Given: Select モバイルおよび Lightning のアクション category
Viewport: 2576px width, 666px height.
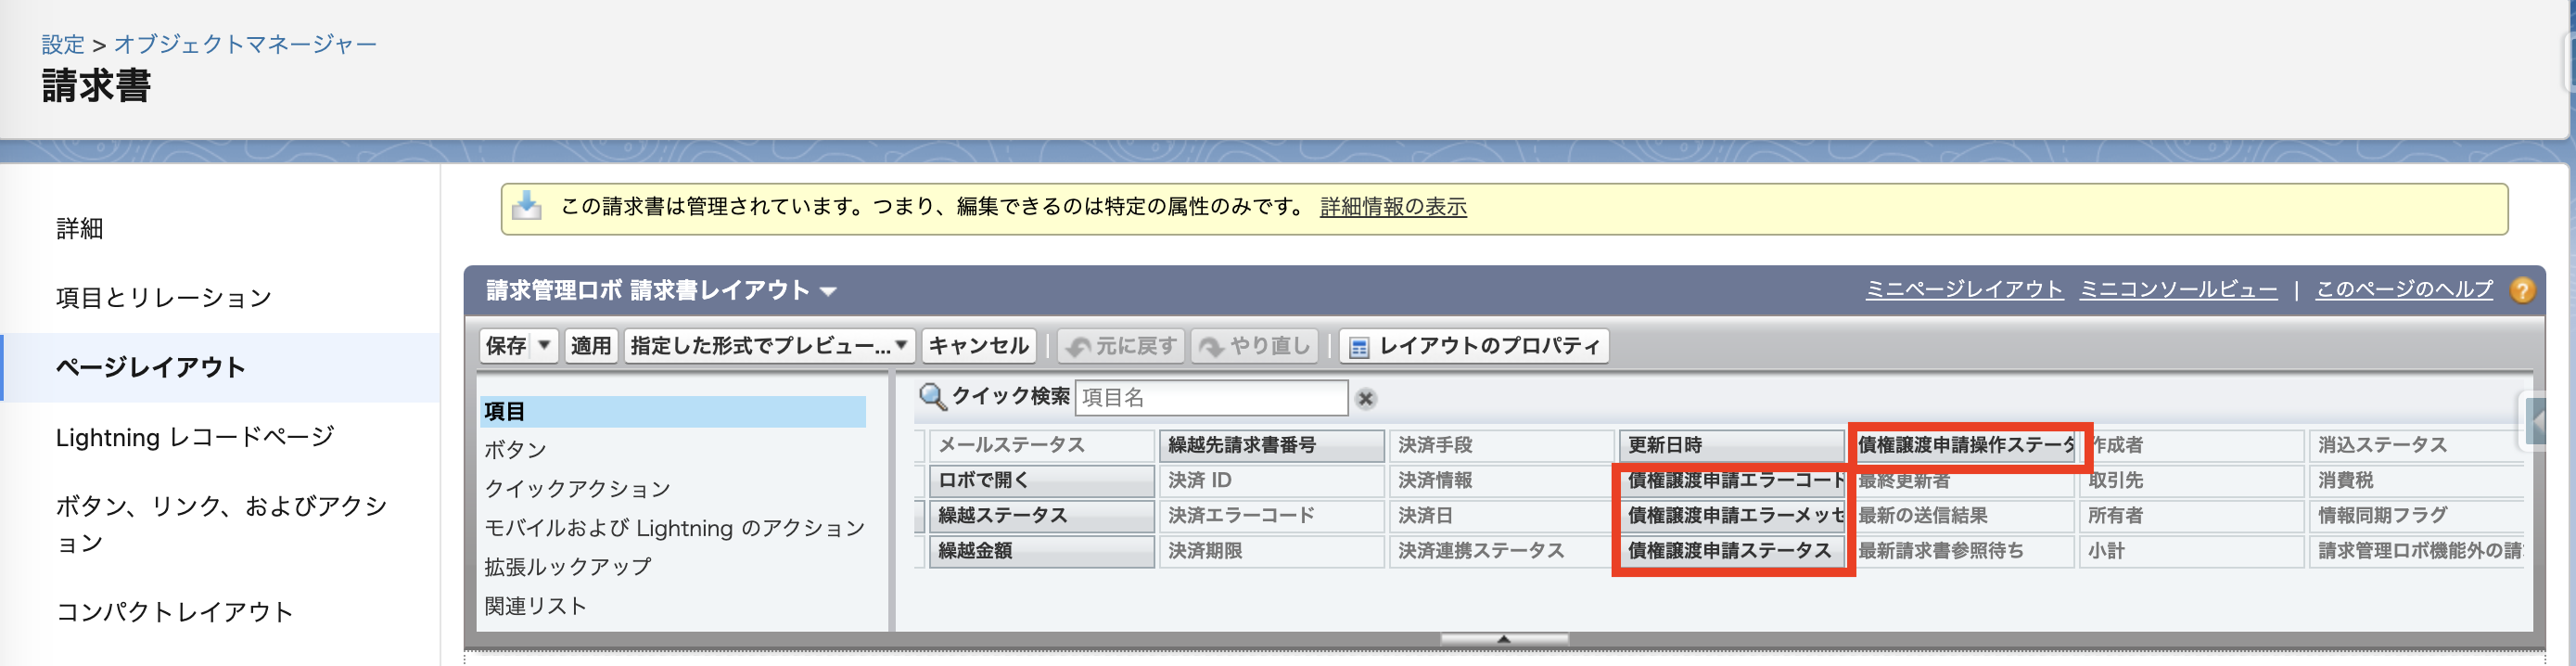Looking at the screenshot, I should click(673, 528).
